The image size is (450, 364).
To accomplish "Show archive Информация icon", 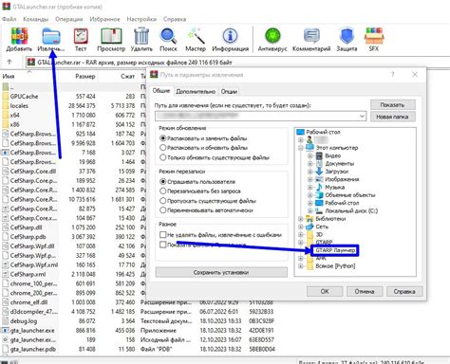I will coord(230,36).
